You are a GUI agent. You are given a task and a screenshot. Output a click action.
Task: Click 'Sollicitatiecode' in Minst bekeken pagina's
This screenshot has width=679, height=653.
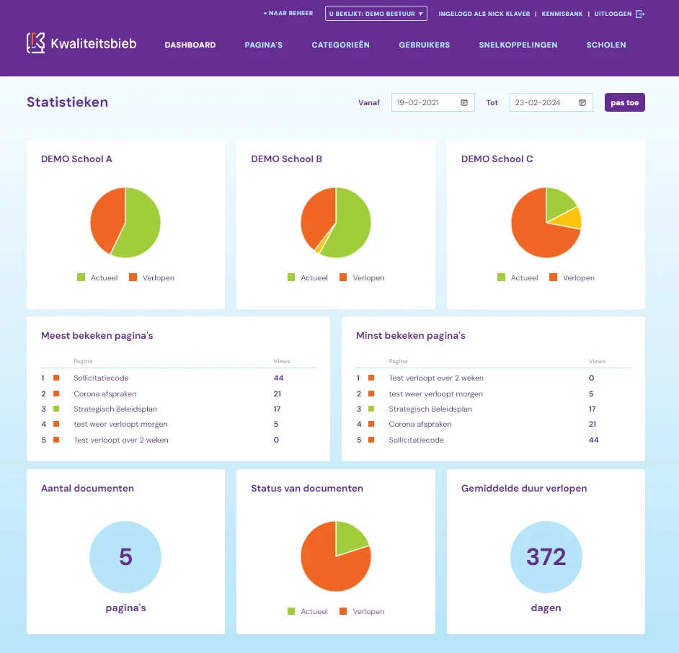tap(416, 440)
